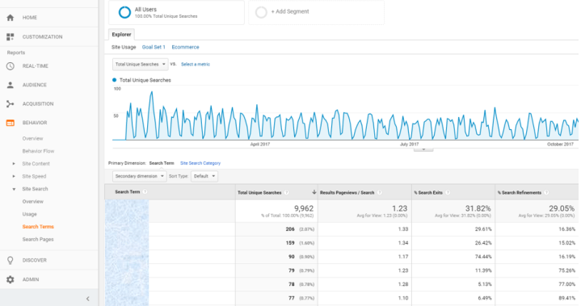Screen dimensions: 581x306
Task: Open the Usage report
Action: click(x=29, y=214)
